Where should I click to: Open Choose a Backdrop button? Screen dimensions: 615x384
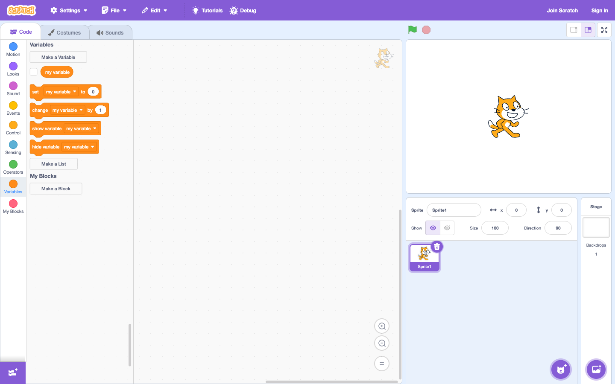(x=596, y=369)
